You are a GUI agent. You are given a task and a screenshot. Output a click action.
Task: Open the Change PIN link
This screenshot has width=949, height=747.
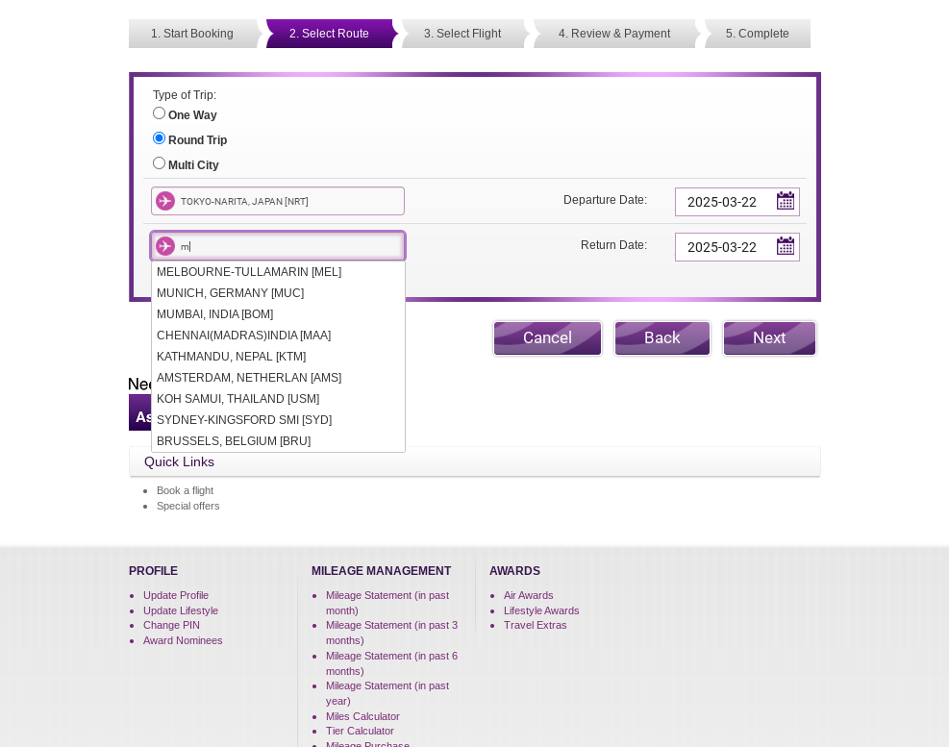171,625
